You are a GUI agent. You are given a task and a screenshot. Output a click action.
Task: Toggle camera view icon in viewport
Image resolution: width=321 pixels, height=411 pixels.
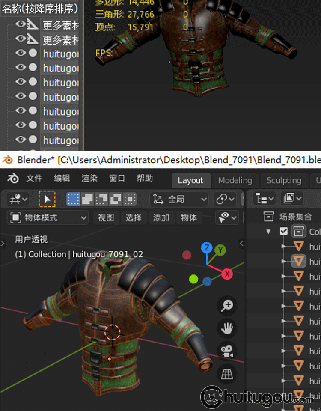coord(226,351)
